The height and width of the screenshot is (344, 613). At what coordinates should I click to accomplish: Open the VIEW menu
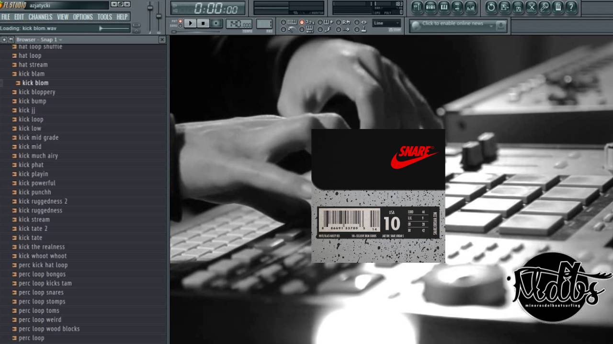point(63,17)
